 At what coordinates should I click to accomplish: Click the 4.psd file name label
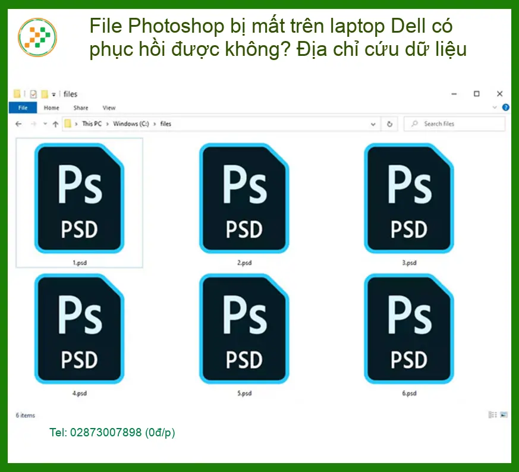80,393
